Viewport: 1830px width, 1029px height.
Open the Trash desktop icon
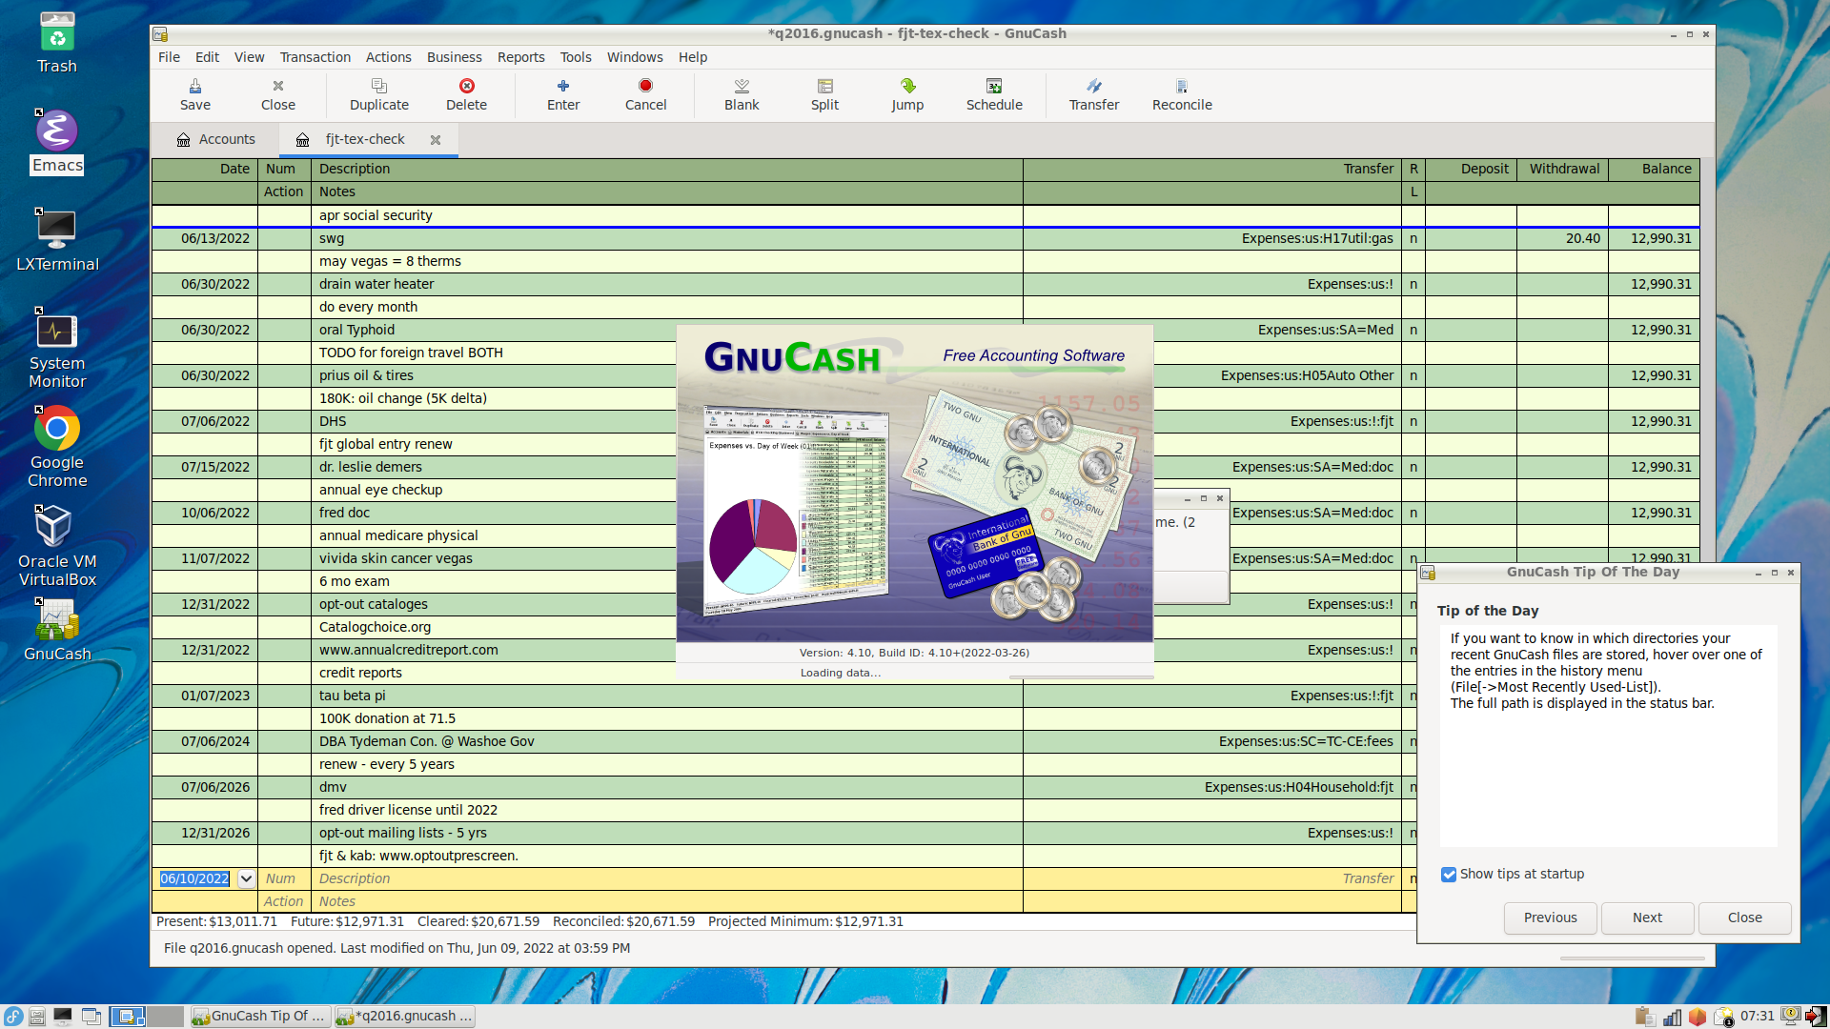click(57, 43)
